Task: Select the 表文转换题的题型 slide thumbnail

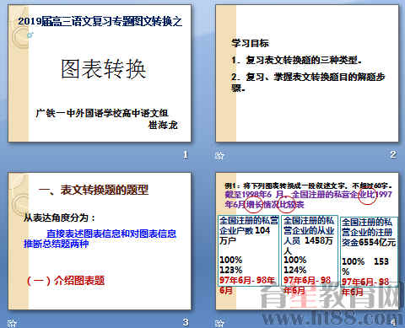Action: click(100, 241)
